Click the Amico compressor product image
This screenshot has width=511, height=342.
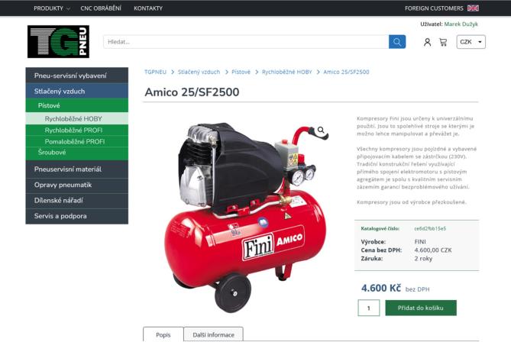tap(247, 217)
